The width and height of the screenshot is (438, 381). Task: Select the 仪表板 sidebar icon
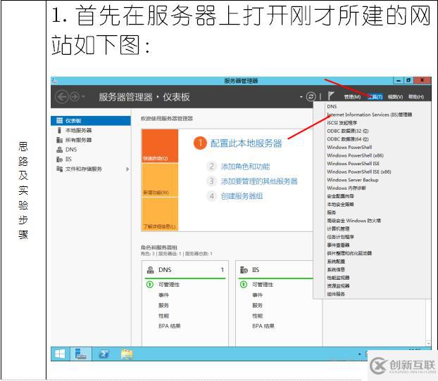coord(59,120)
